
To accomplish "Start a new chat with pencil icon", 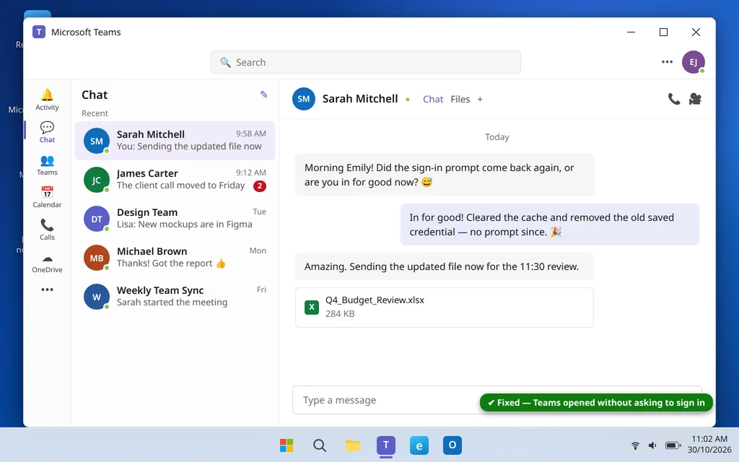I will tap(264, 95).
